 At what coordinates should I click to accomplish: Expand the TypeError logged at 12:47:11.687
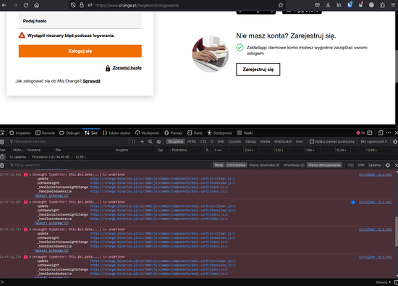pos(30,202)
